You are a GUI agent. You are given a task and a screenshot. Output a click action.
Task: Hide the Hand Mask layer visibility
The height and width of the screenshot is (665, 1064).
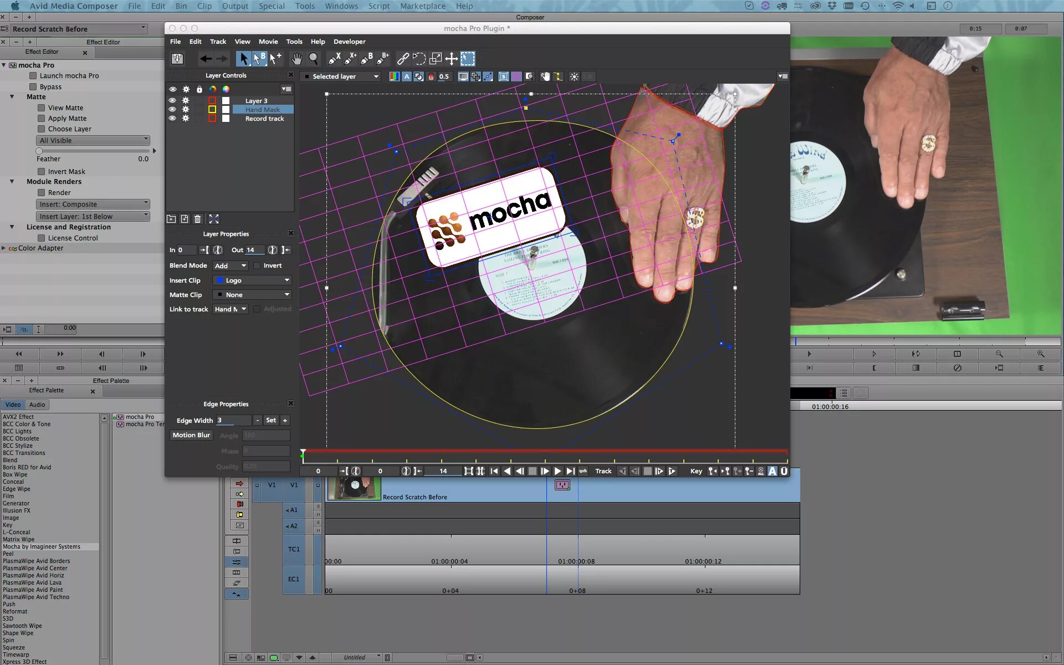[172, 109]
